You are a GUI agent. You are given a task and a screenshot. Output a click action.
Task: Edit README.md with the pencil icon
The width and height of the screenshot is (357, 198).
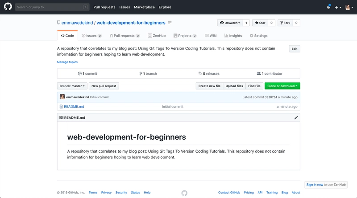[296, 117]
